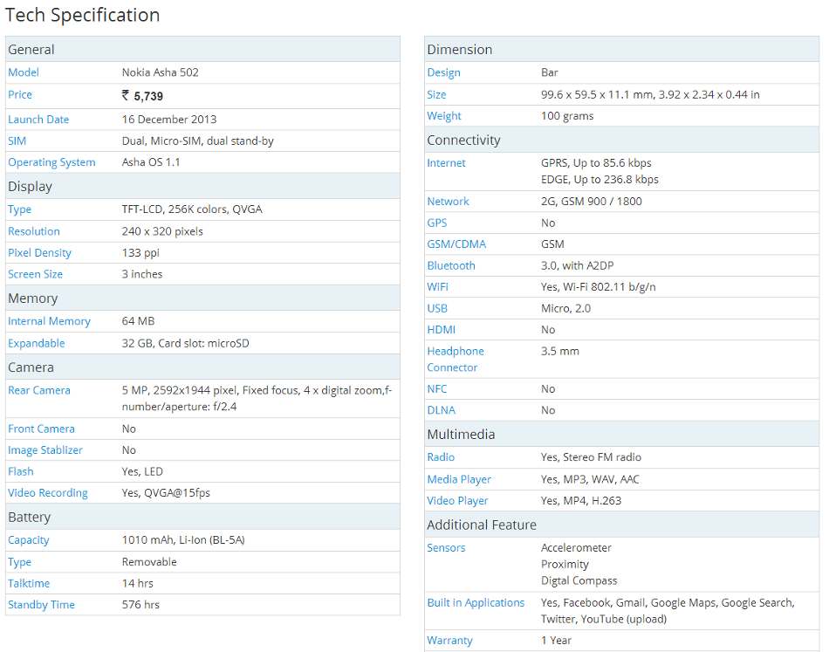
Task: Click the Warranty label link
Action: (x=450, y=641)
